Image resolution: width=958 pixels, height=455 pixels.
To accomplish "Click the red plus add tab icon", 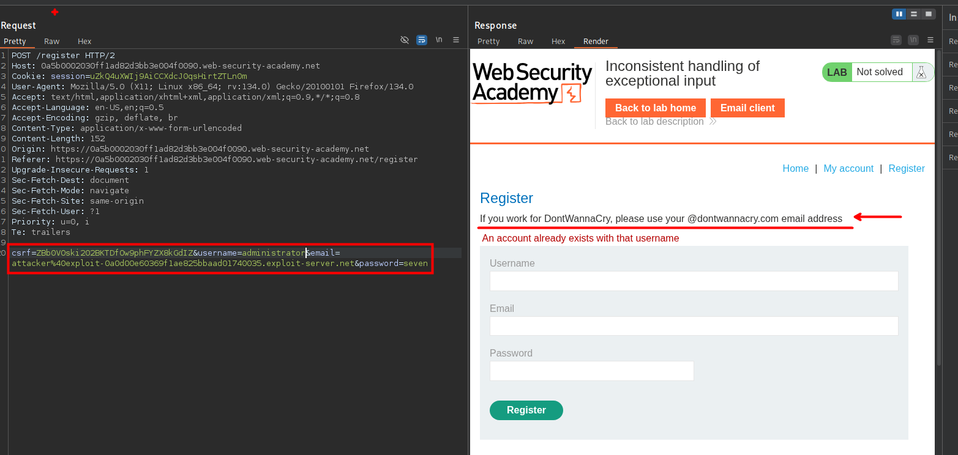I will [x=55, y=12].
